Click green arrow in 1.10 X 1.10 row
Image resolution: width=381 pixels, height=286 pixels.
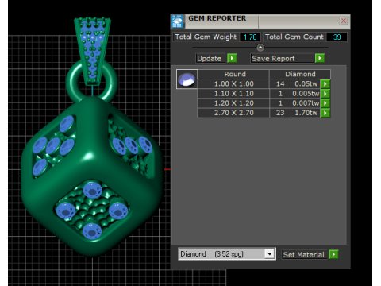tap(325, 94)
